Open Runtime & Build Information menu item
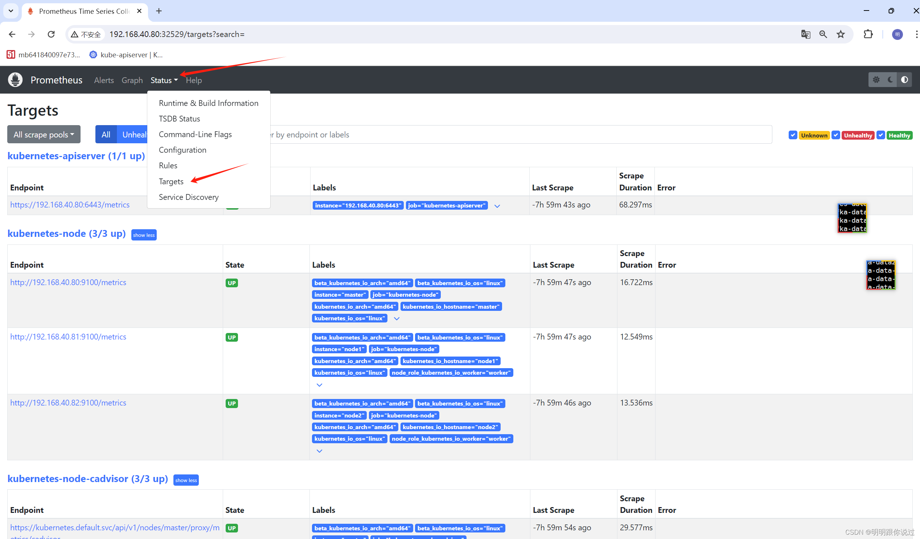920x539 pixels. (209, 103)
